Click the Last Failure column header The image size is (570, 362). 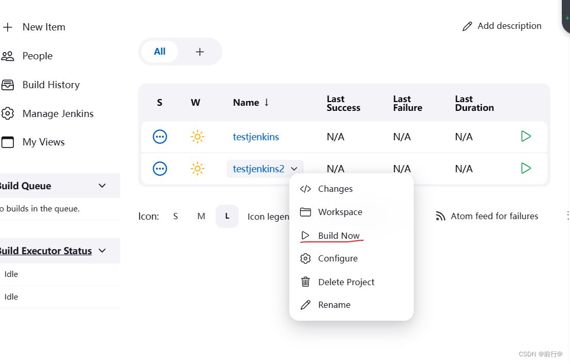pos(408,103)
